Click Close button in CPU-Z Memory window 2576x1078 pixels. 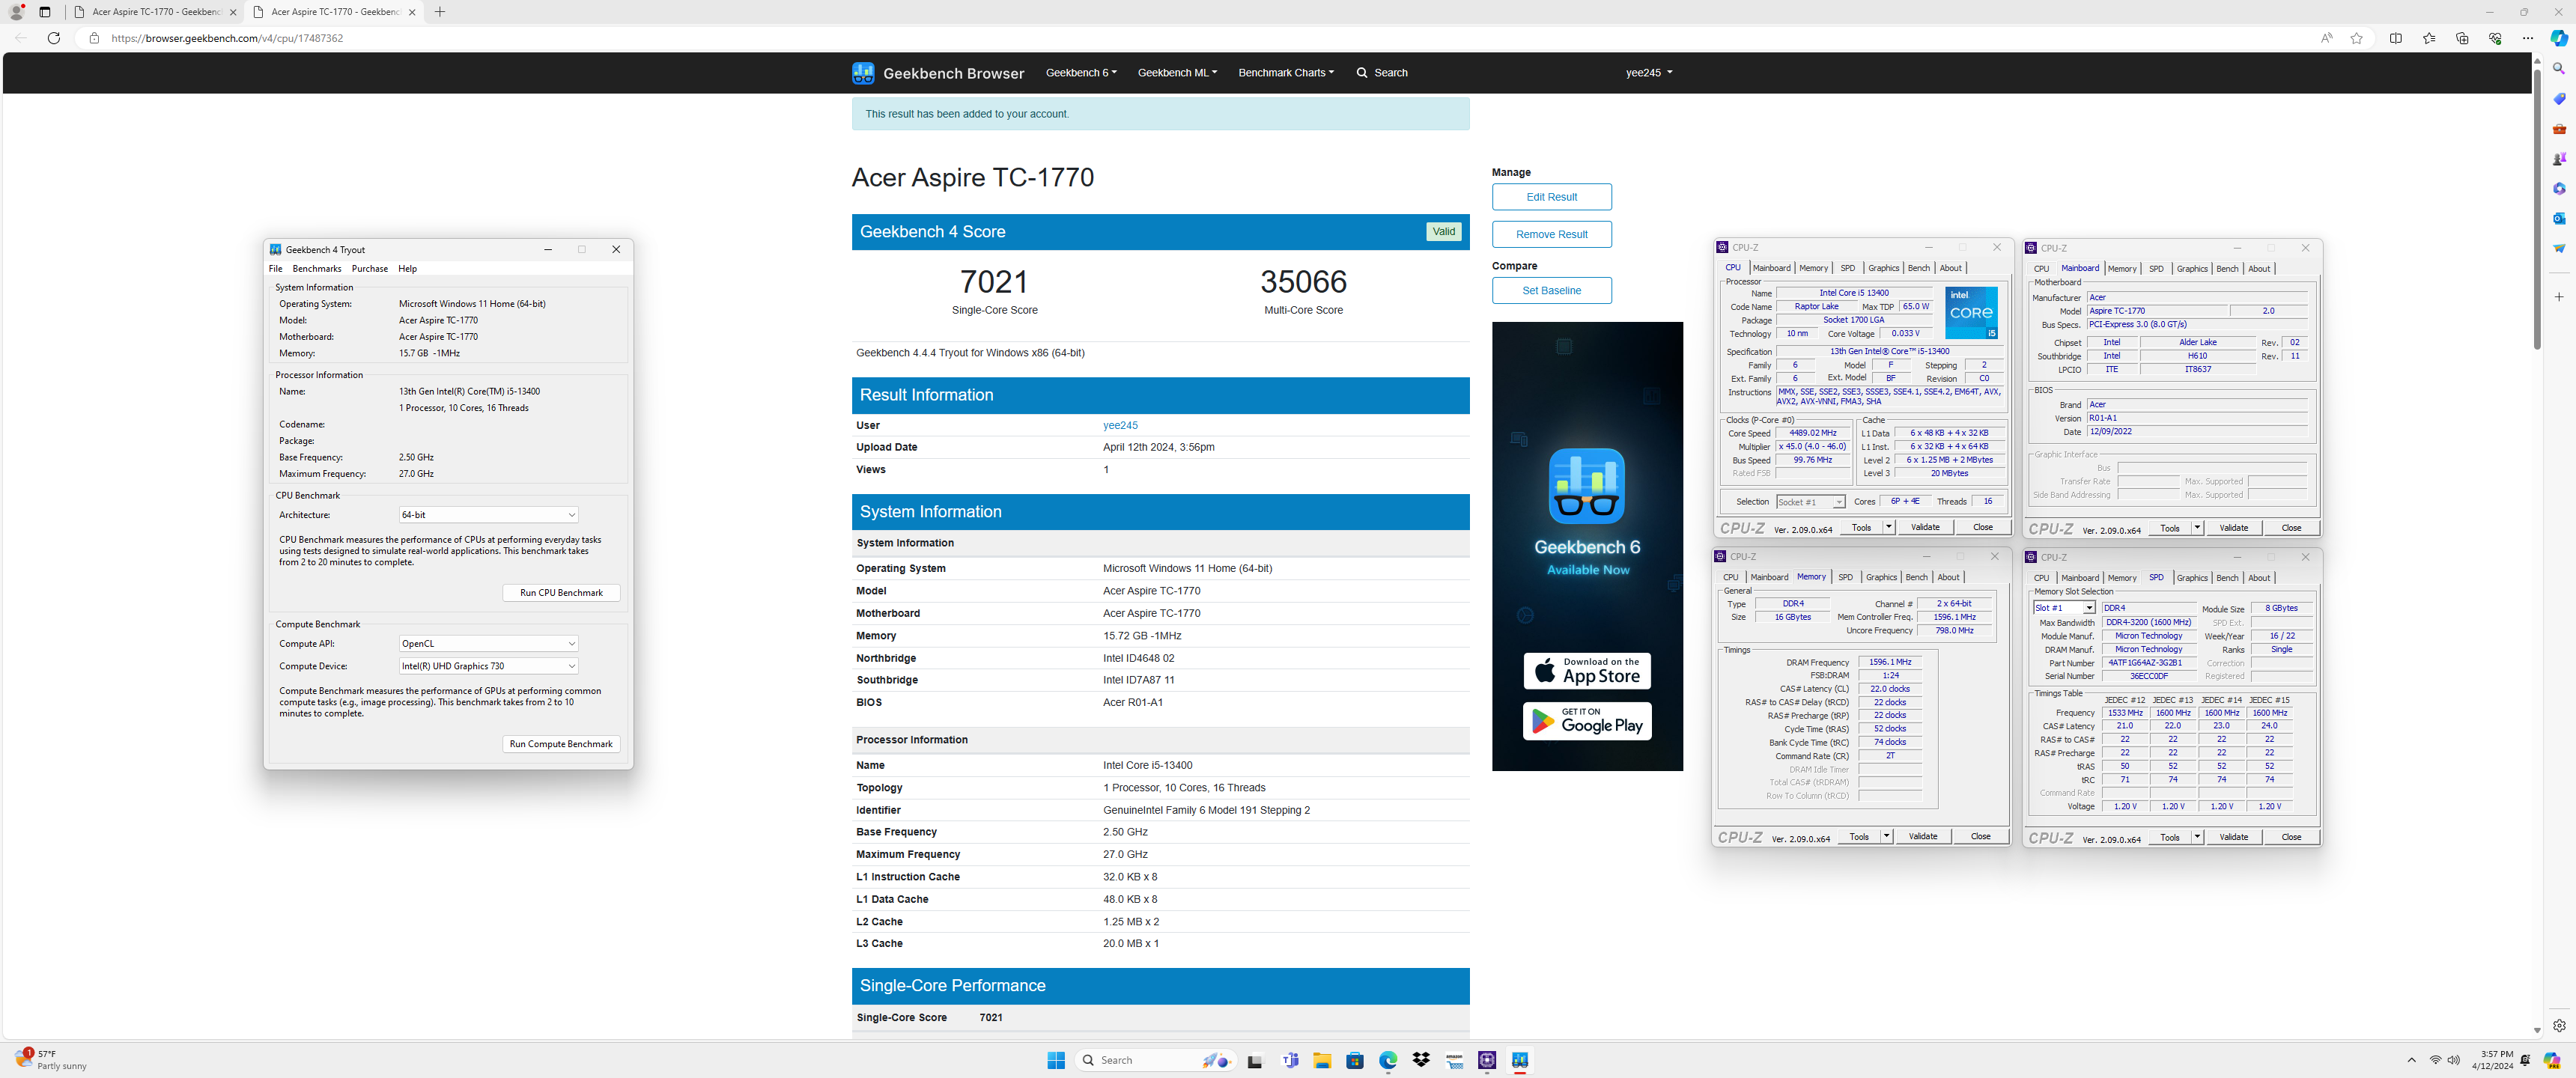coord(1980,837)
